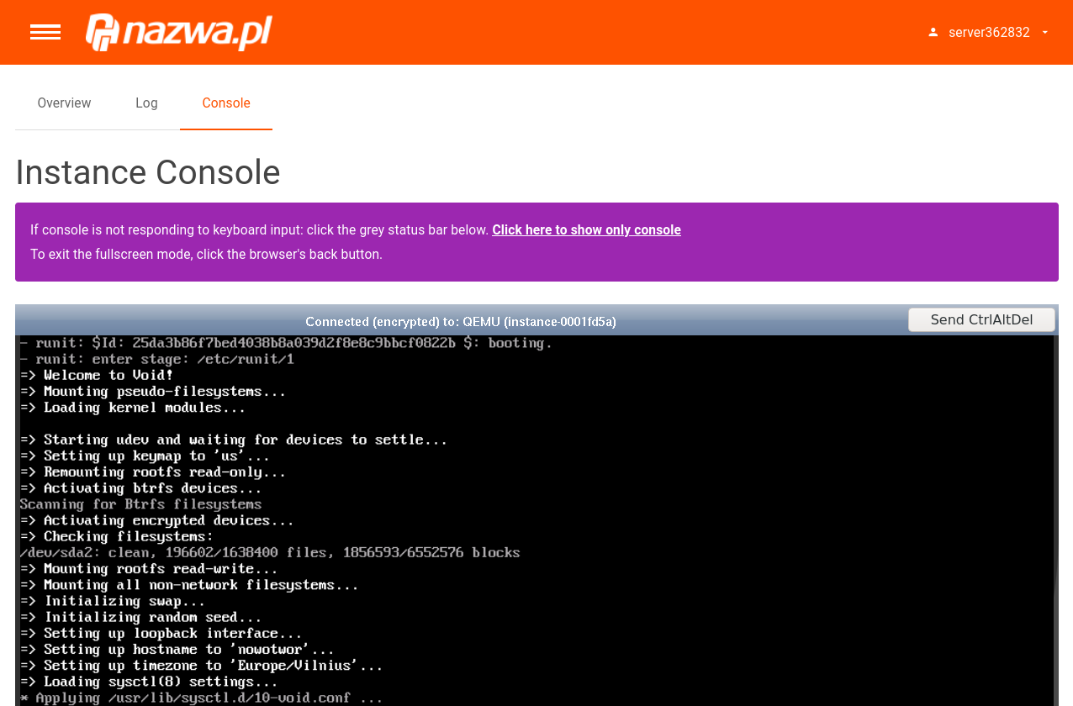This screenshot has height=706, width=1073.
Task: Open the server362832 account menu
Action: (989, 33)
